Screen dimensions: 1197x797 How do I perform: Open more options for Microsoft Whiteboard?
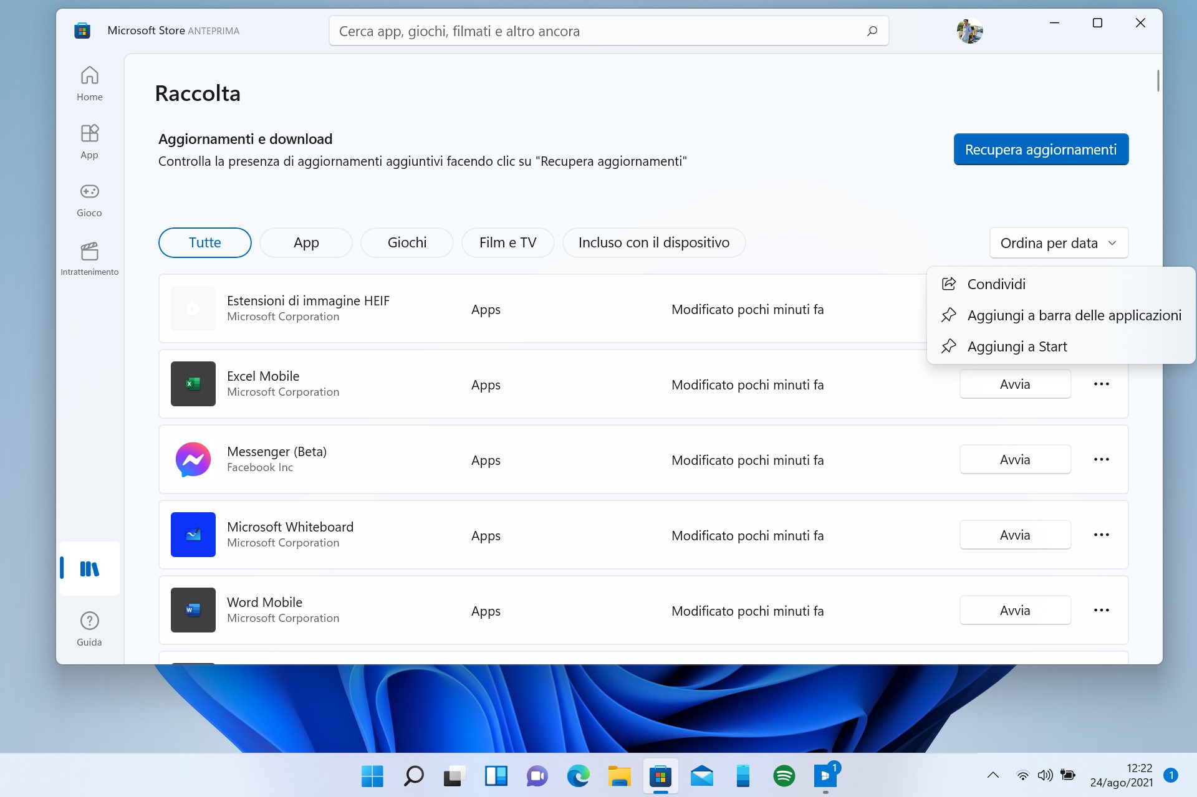[1102, 535]
